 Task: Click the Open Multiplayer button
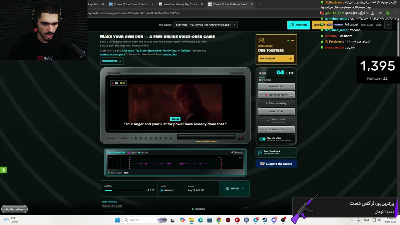click(x=276, y=58)
